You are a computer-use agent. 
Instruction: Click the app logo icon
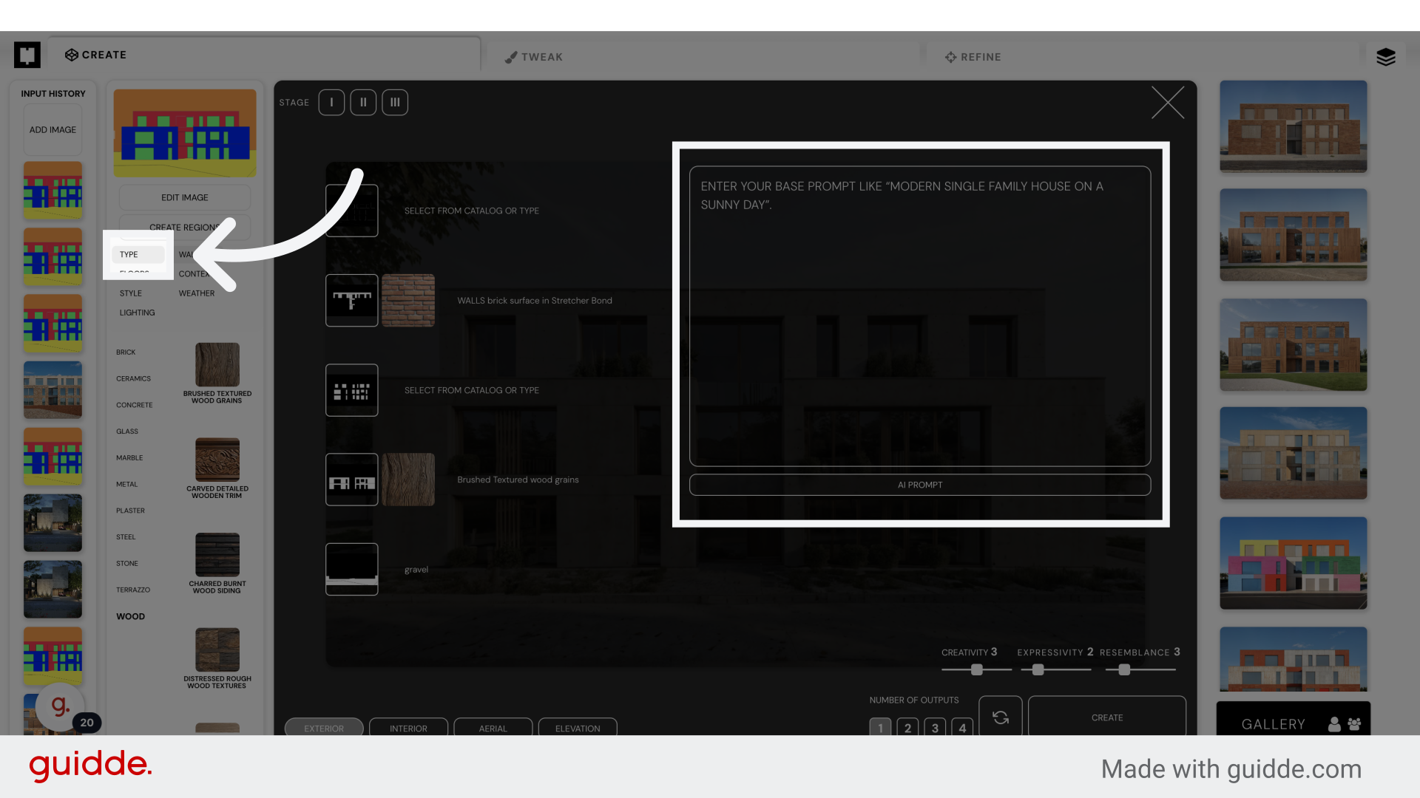pos(27,55)
